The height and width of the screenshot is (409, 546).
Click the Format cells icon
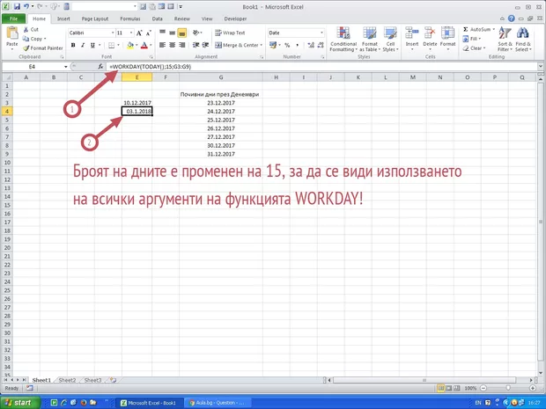pos(447,33)
